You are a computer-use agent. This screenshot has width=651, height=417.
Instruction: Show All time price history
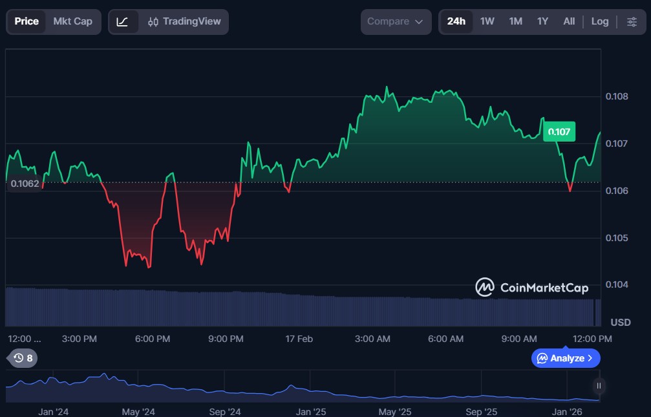point(568,21)
